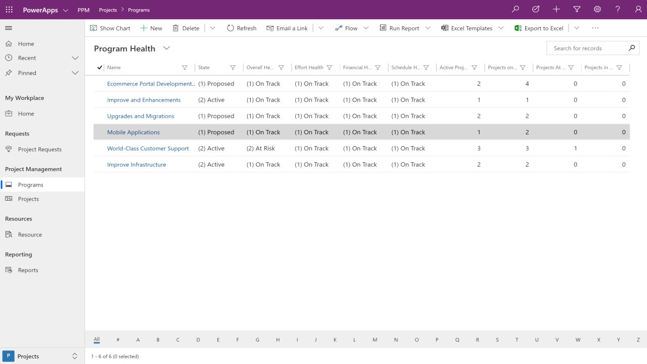Click the Run Report command

(399, 28)
